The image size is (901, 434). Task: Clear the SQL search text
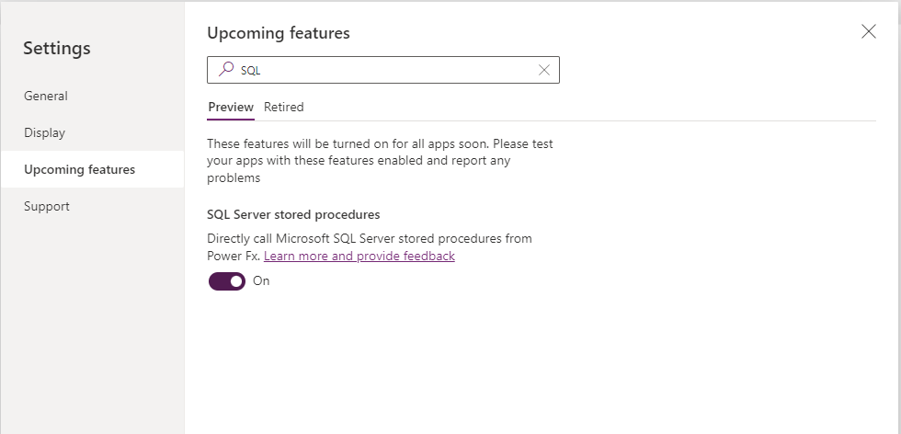click(544, 70)
